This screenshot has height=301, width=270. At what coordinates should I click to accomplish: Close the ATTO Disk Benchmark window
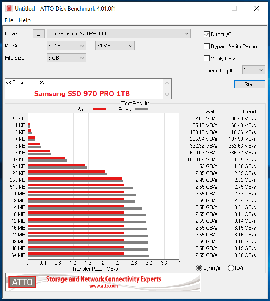pos(257,8)
